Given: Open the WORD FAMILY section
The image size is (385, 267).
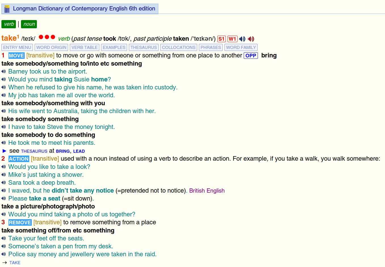Looking at the screenshot, I should (241, 48).
